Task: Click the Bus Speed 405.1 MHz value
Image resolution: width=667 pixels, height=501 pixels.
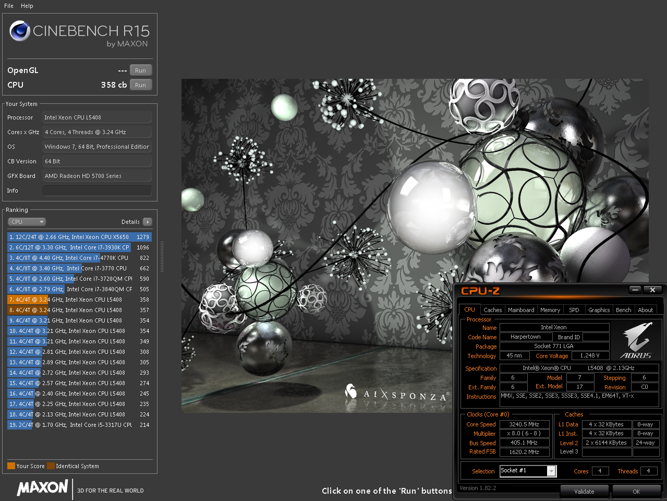Action: (x=524, y=443)
